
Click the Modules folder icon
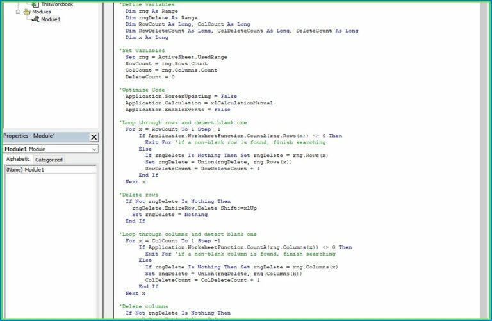coord(27,12)
